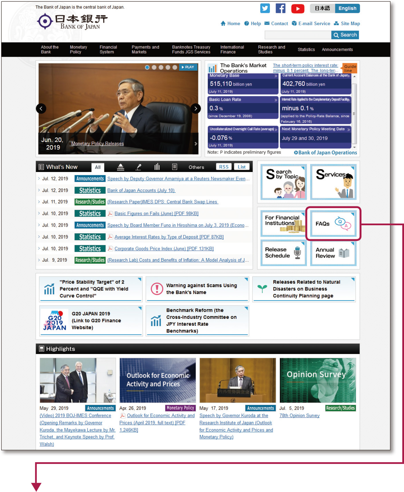Image resolution: width=404 pixels, height=492 pixels.
Task: Go to Home link
Action: tap(230, 23)
